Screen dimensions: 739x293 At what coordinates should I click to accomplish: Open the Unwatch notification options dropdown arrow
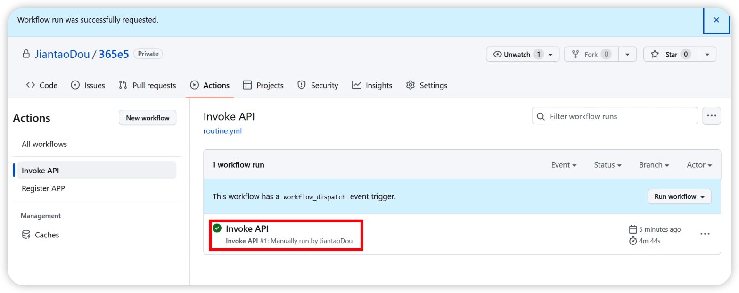[x=550, y=54]
